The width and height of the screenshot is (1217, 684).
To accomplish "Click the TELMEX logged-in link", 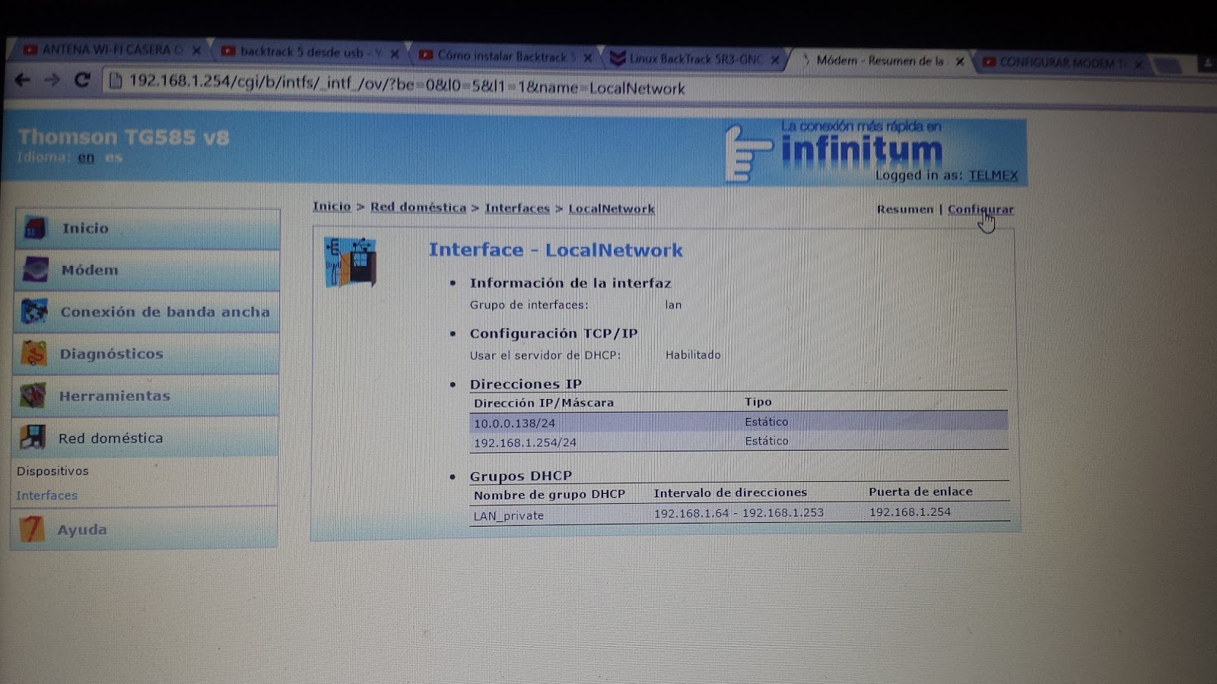I will [993, 176].
